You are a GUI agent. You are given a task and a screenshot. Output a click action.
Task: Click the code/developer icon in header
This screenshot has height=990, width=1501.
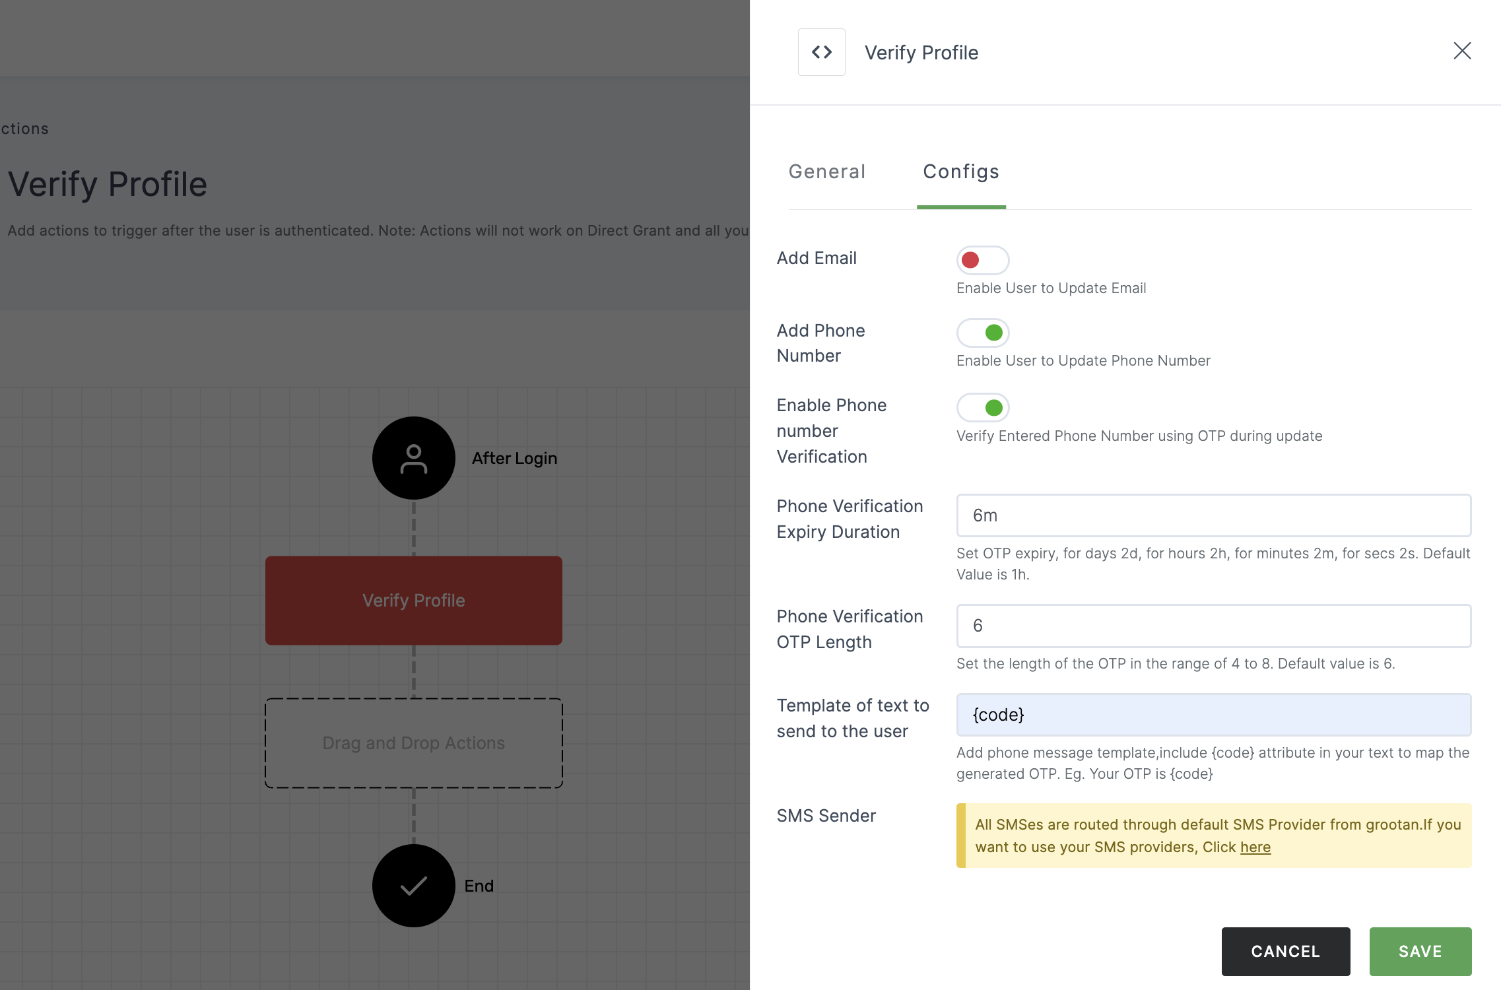pos(822,52)
